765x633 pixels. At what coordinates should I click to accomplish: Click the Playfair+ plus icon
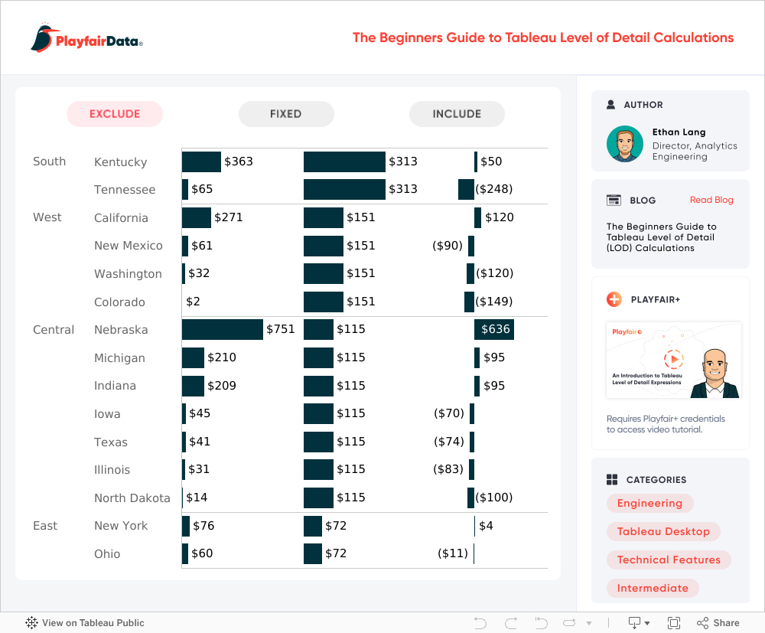point(614,299)
